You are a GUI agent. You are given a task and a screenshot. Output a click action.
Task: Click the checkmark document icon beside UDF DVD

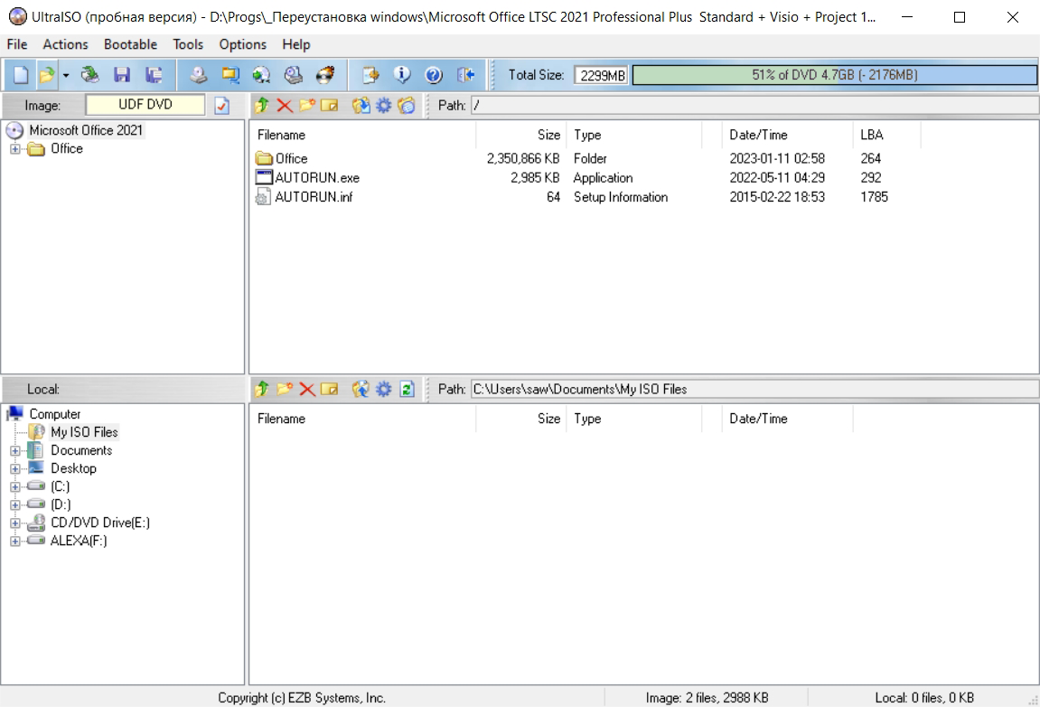[x=222, y=106]
